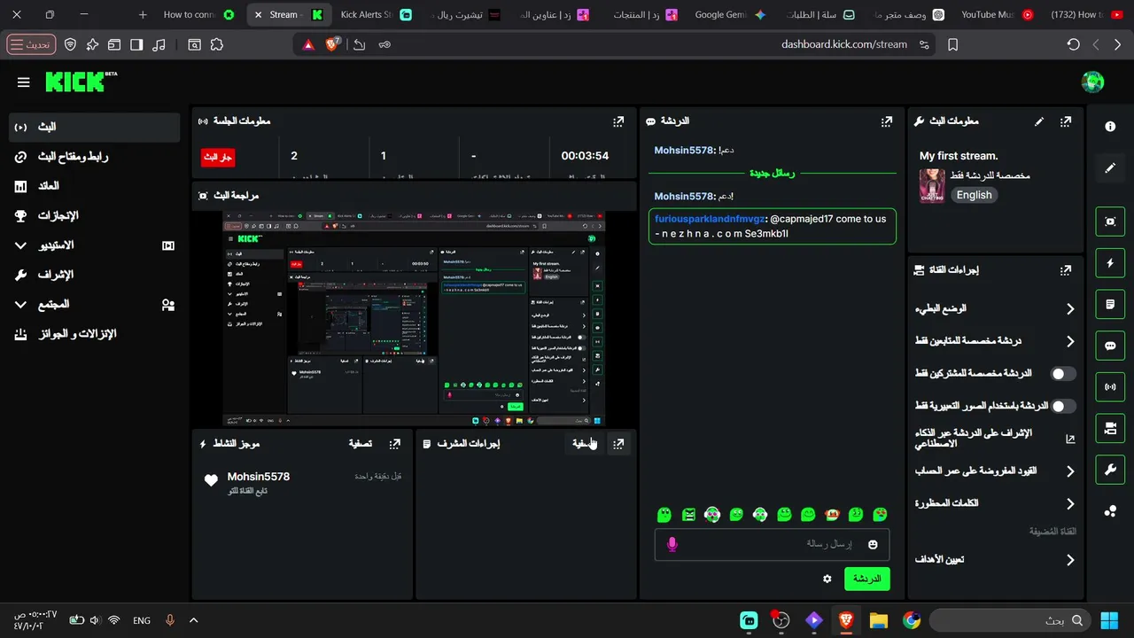Click the Brave shields lion icon
Image resolution: width=1134 pixels, height=638 pixels.
click(333, 44)
